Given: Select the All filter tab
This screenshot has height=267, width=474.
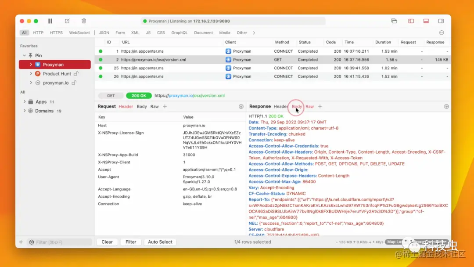Looking at the screenshot, I should (24, 32).
